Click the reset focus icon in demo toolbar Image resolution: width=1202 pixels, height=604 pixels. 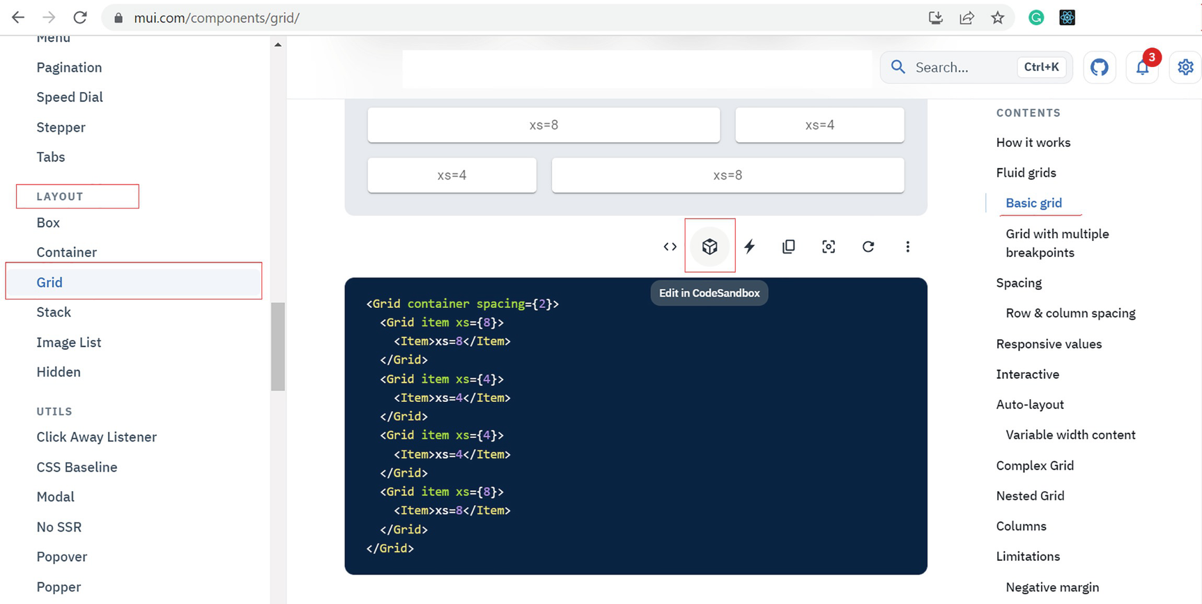[829, 247]
